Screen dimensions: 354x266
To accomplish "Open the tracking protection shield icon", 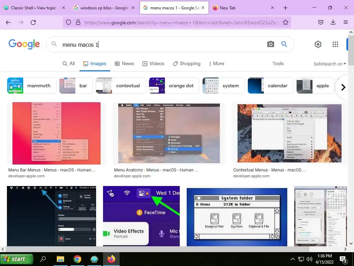I will click(68, 22).
